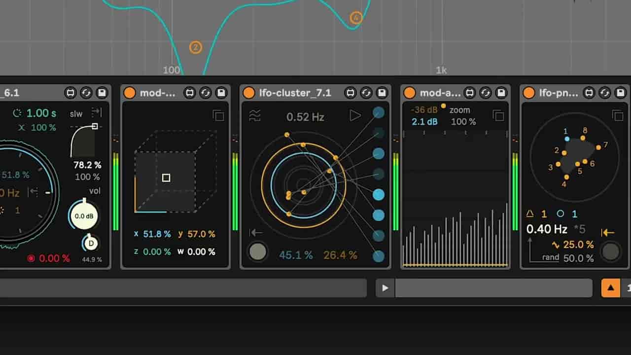Click the left-arrow icon inside the _6.1 dial
This screenshot has height=355, width=631.
point(33,192)
